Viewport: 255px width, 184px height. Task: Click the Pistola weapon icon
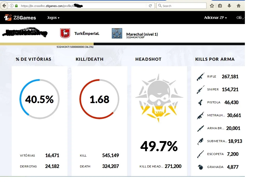(200, 102)
